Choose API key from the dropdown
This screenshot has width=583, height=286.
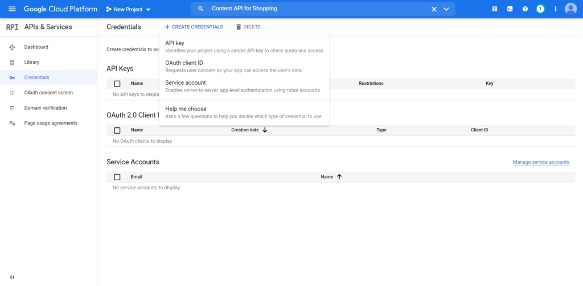coord(244,47)
